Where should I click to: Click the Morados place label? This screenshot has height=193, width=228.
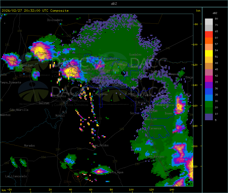coord(29,146)
